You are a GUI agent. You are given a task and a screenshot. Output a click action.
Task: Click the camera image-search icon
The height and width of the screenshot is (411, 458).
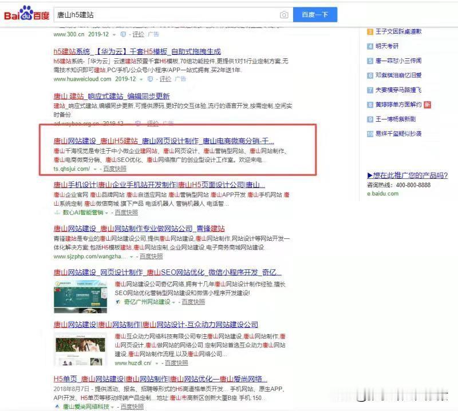click(284, 15)
